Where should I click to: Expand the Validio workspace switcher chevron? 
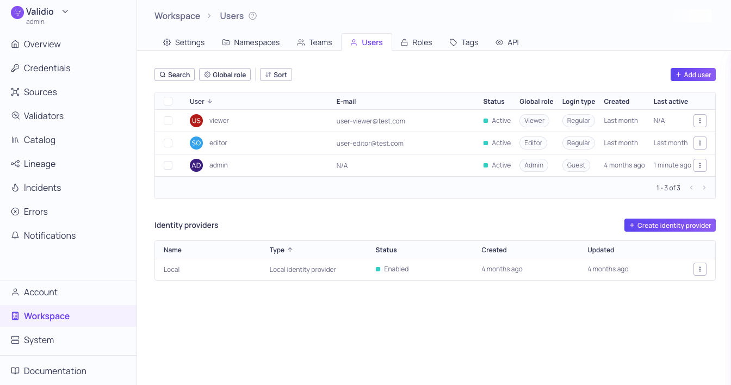coord(65,11)
